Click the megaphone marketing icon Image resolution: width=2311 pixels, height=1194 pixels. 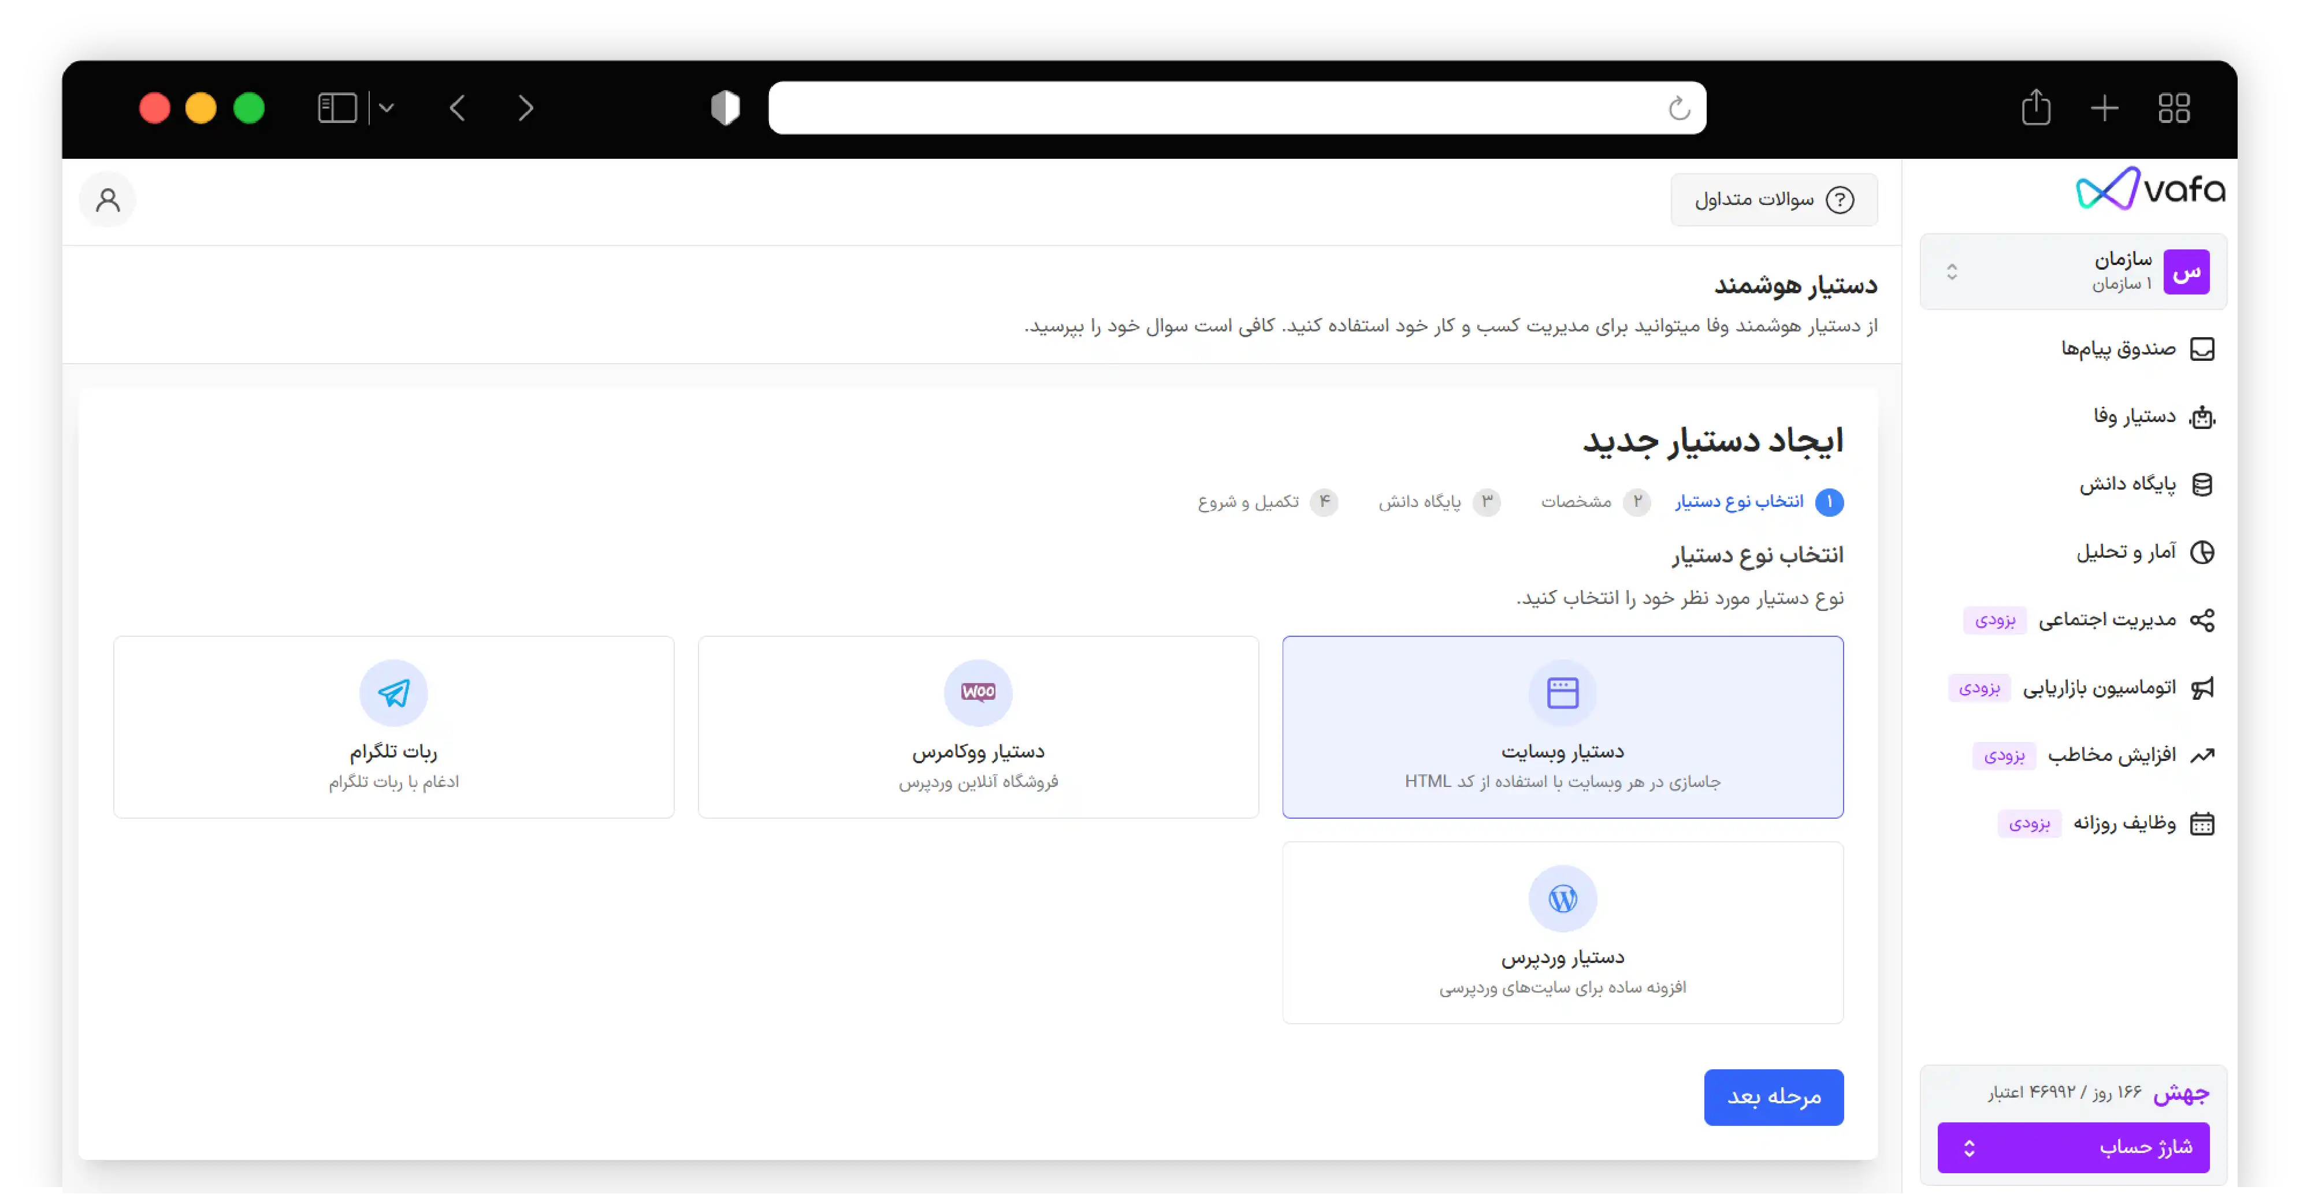(x=2202, y=688)
